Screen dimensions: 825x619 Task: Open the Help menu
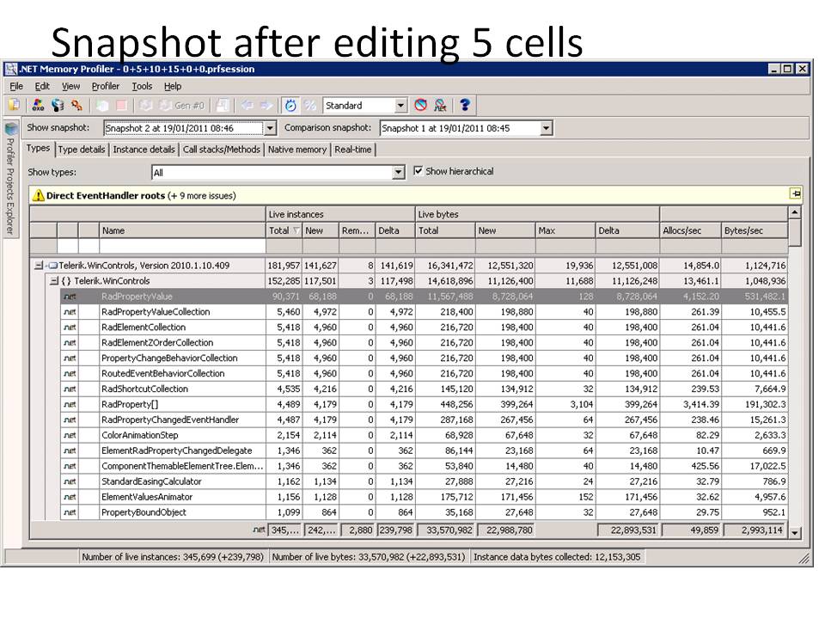[173, 86]
